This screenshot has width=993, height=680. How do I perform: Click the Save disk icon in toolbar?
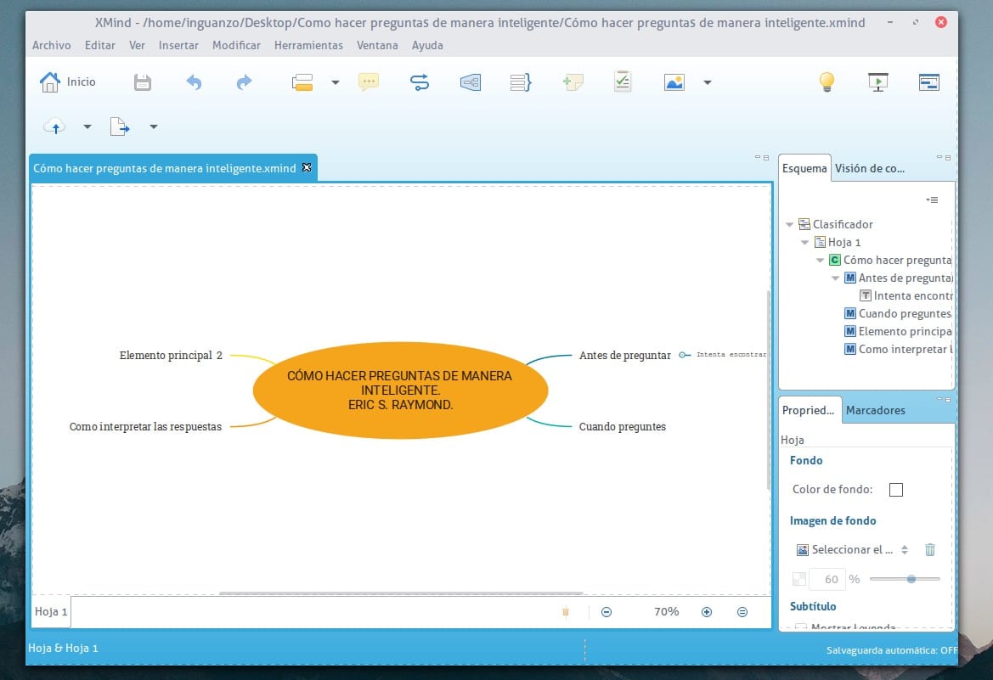pos(143,82)
